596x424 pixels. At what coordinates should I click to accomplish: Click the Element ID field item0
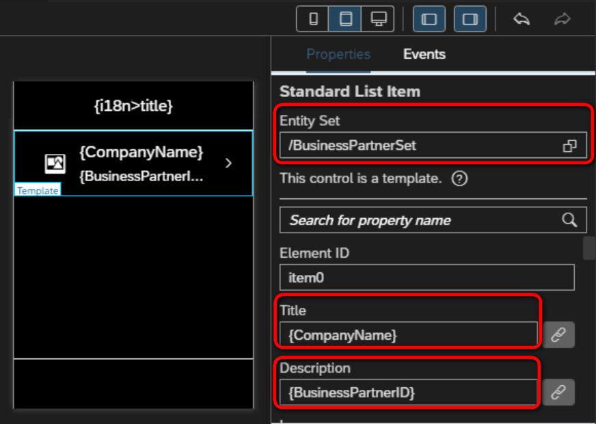pyautogui.click(x=427, y=278)
